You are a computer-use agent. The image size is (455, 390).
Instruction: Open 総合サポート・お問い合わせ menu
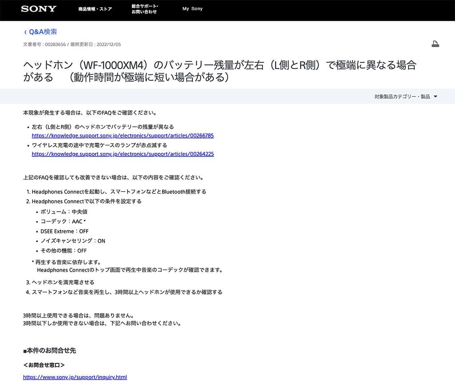tap(144, 9)
